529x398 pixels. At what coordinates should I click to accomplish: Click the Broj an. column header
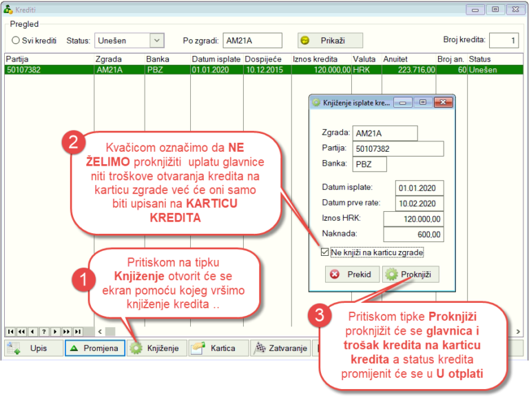pos(451,59)
